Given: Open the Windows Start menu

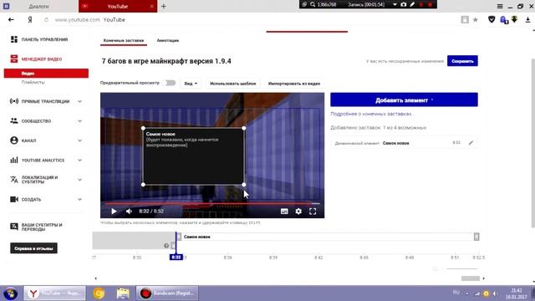Looking at the screenshot, I should click(x=10, y=293).
